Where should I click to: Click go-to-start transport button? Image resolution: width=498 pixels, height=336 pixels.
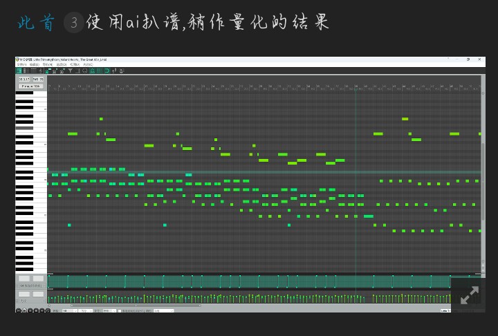[x=19, y=310]
